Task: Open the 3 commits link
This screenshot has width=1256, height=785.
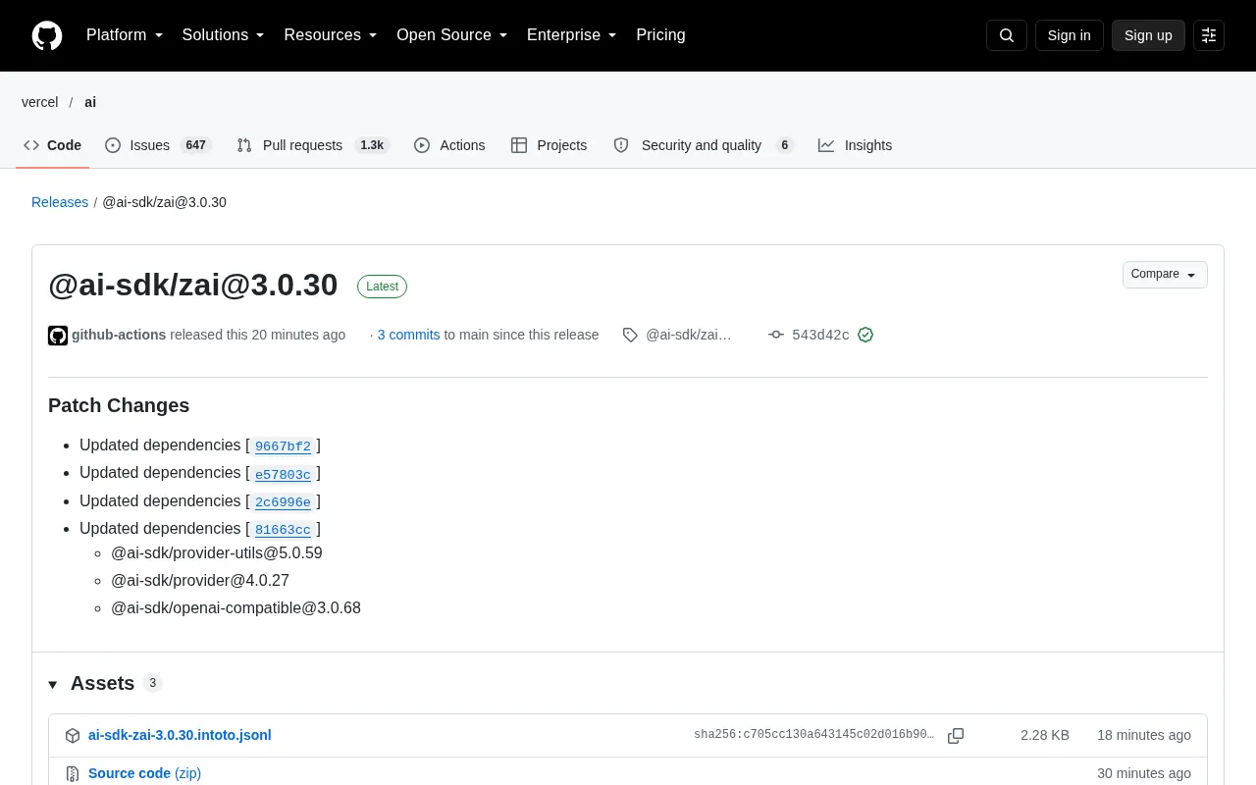Action: pos(408,335)
